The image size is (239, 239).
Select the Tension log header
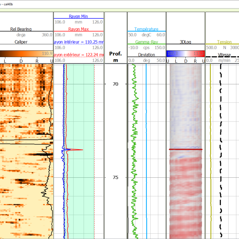tap(224, 42)
